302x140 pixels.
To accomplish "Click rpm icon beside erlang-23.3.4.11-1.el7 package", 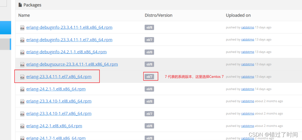I will (x=22, y=77).
